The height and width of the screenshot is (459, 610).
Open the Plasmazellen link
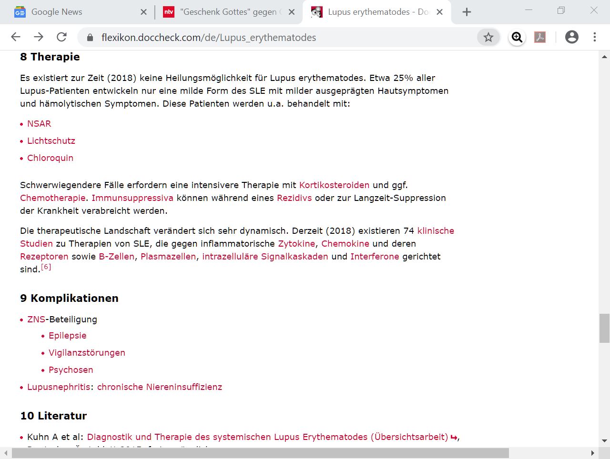coord(168,257)
